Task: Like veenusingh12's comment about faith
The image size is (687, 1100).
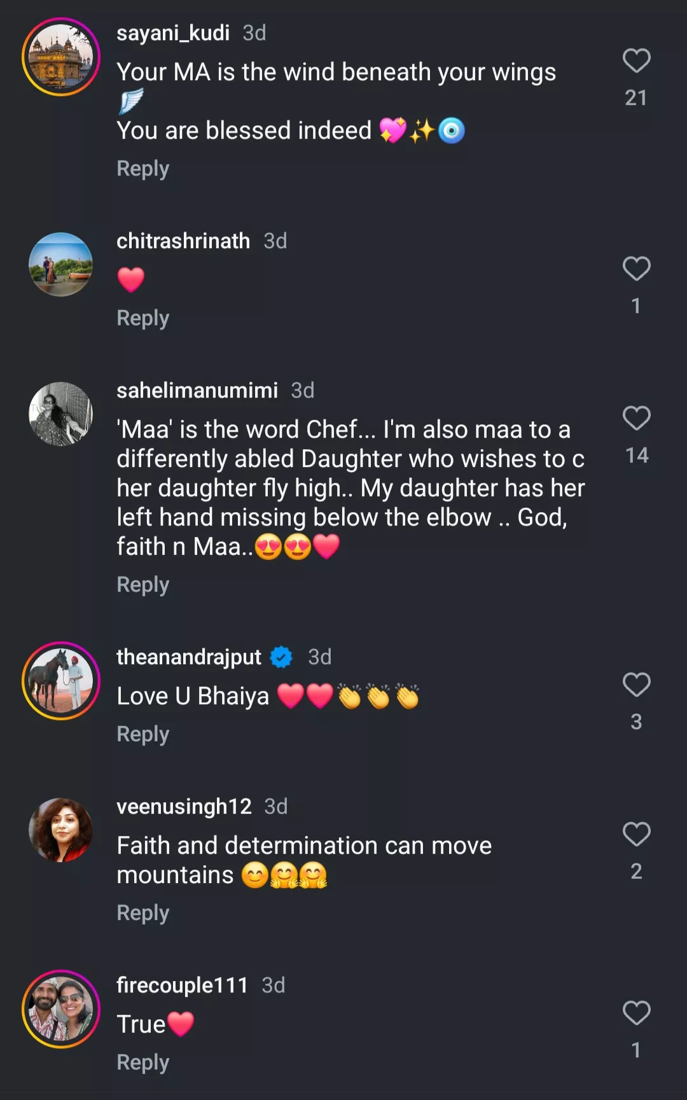Action: tap(636, 835)
